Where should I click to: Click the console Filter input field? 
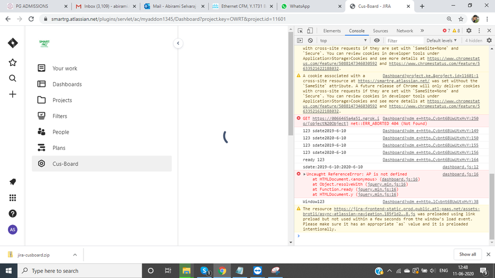(405, 41)
